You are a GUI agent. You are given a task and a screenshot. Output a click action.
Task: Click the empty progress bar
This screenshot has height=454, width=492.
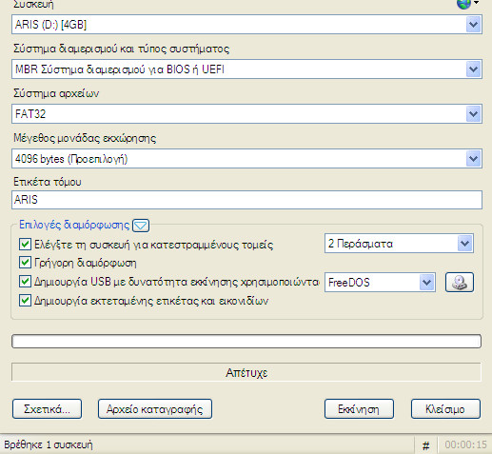coord(246,341)
